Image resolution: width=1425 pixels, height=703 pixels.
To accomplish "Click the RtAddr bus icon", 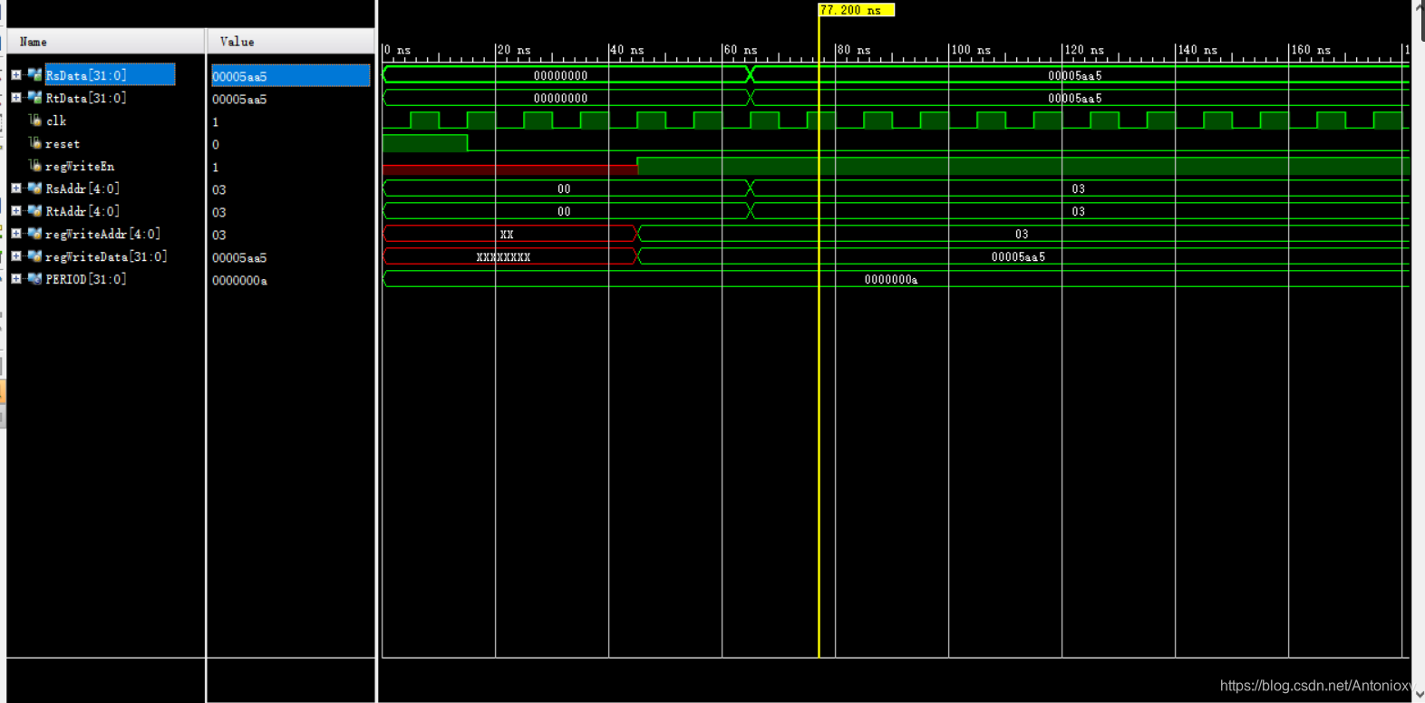I will click(34, 210).
